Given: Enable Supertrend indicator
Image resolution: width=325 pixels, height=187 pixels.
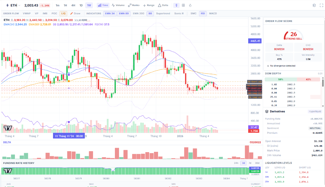Looking at the screenshot, I should click(163, 13).
